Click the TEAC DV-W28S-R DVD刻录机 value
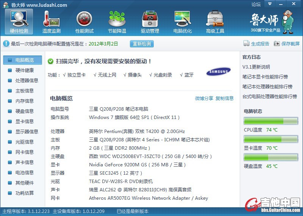Viewport: 303px width, 216px height. (121, 182)
